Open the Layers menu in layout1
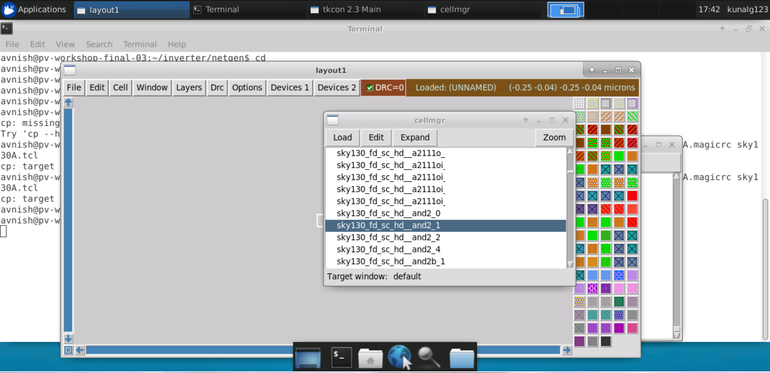 tap(188, 87)
